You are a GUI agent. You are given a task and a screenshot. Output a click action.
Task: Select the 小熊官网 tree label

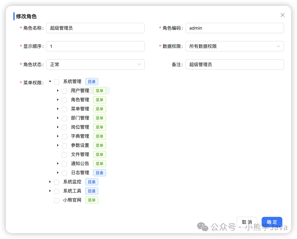(x=72, y=200)
